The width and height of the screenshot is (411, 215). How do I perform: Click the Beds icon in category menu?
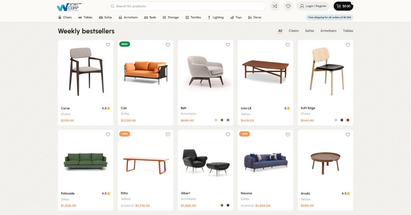click(x=146, y=17)
